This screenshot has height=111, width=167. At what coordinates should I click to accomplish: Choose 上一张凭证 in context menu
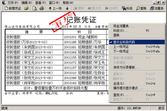[x=137, y=47]
